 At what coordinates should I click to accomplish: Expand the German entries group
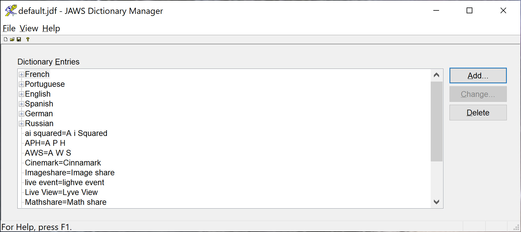tap(21, 114)
